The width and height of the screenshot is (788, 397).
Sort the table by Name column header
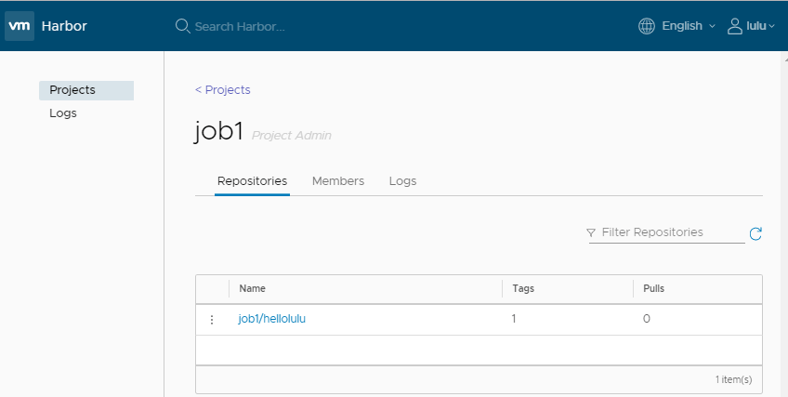click(x=253, y=288)
